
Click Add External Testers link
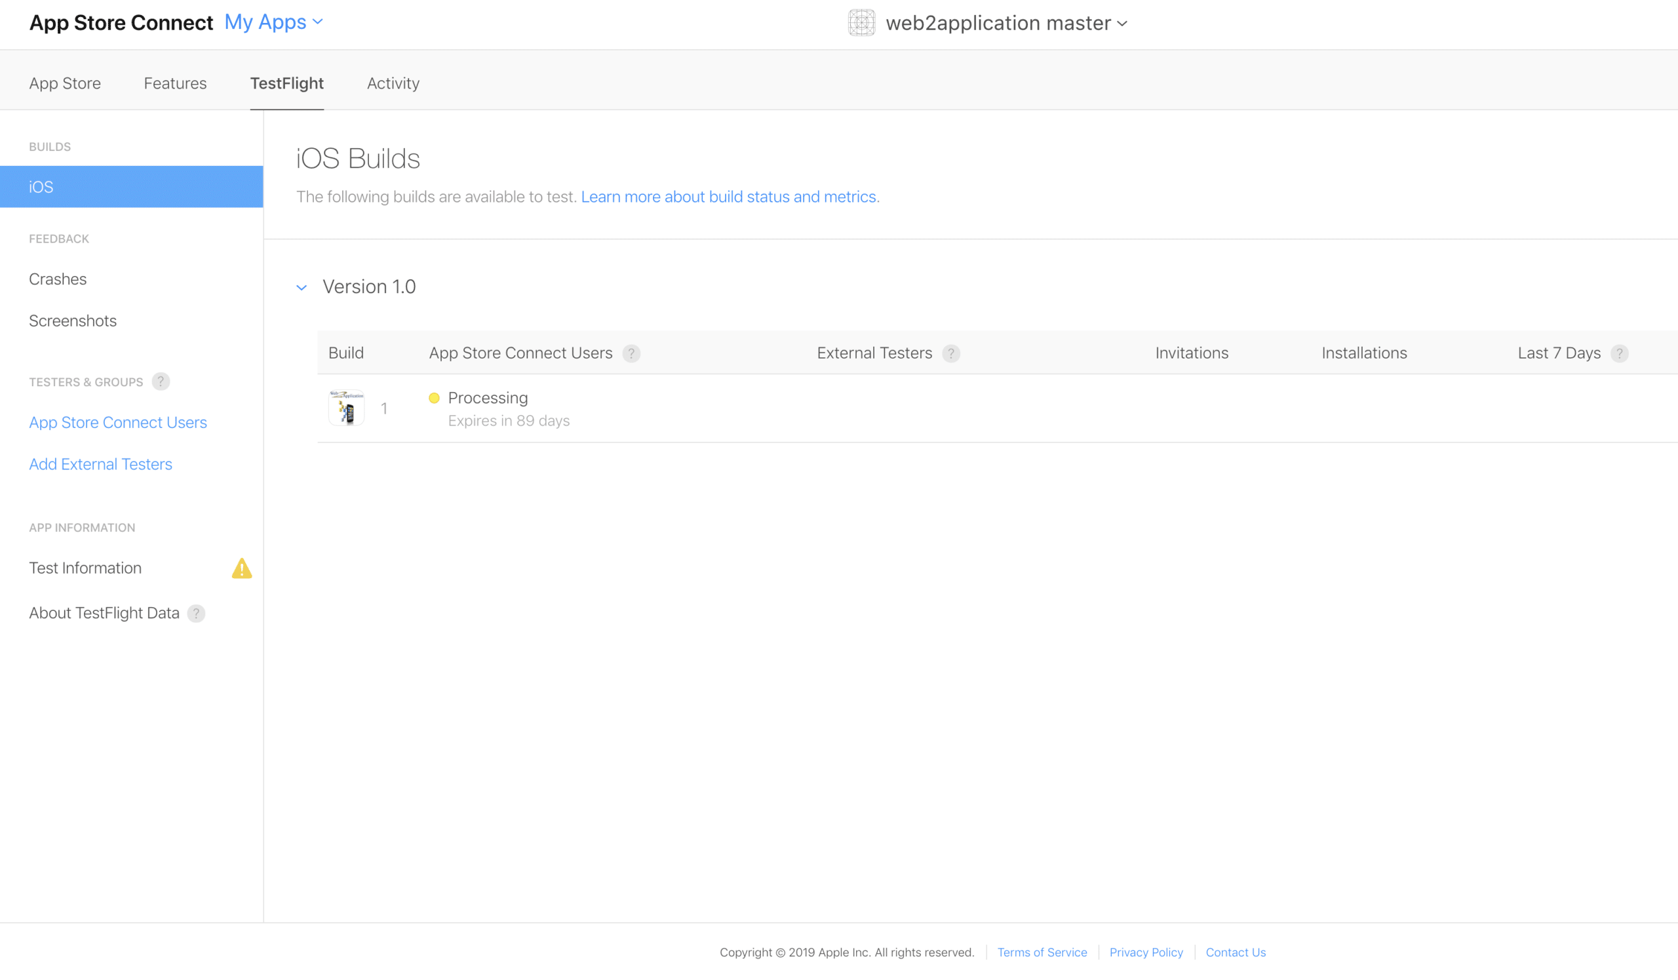[100, 464]
